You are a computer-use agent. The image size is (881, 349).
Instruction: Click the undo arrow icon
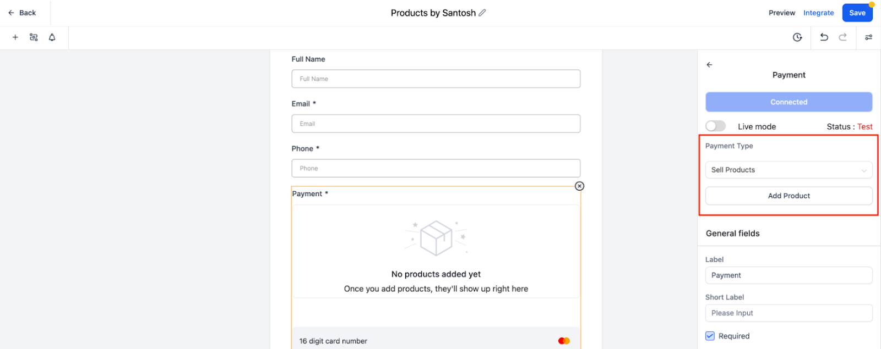point(824,37)
